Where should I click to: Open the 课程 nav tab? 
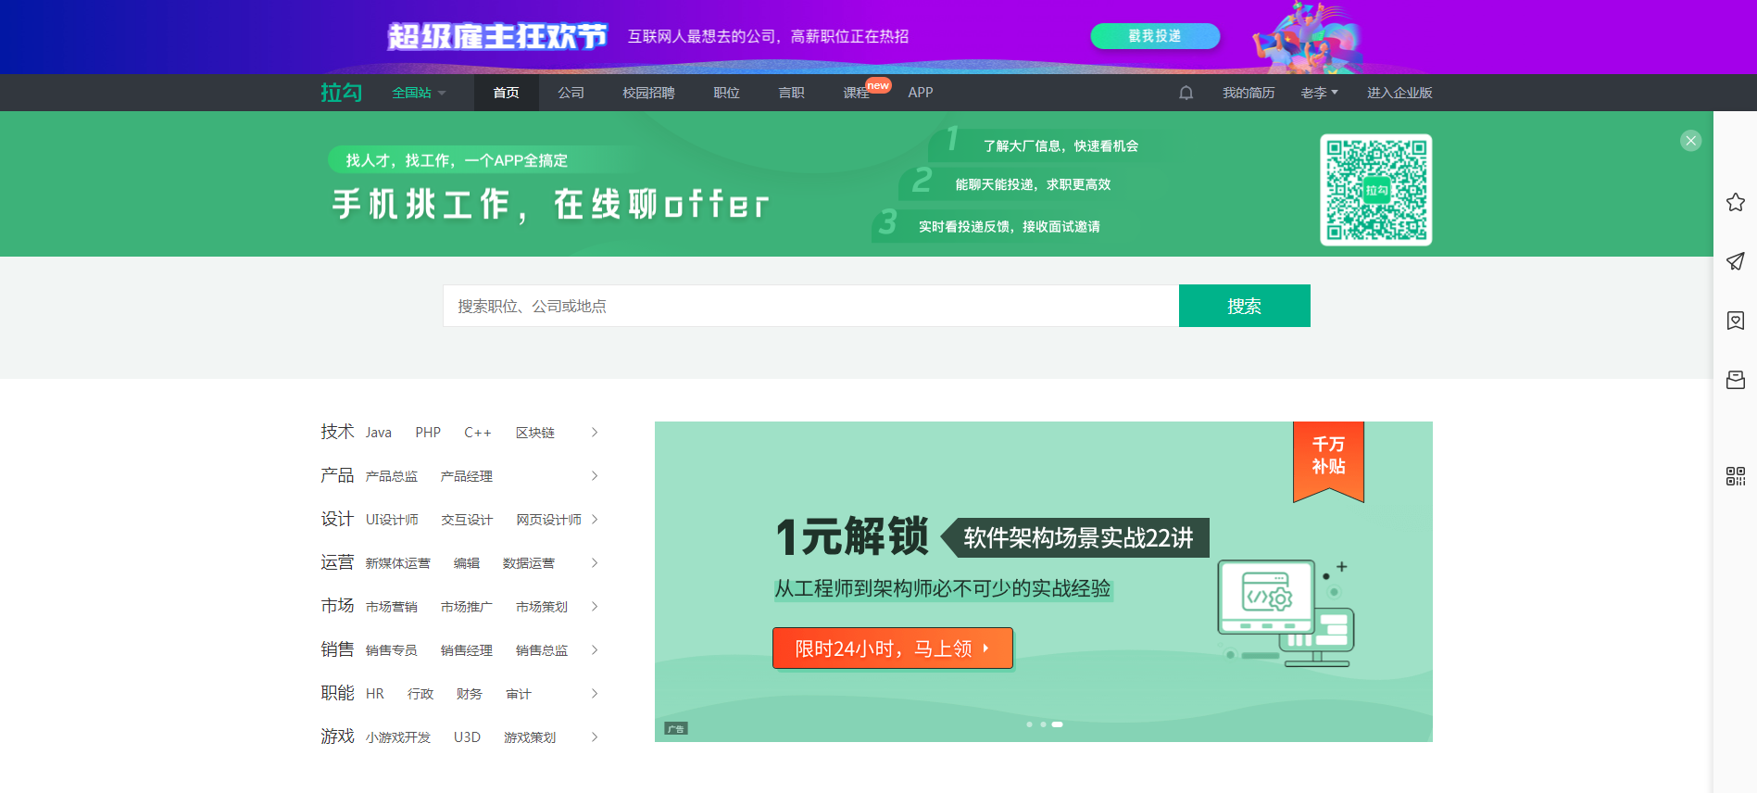point(856,93)
